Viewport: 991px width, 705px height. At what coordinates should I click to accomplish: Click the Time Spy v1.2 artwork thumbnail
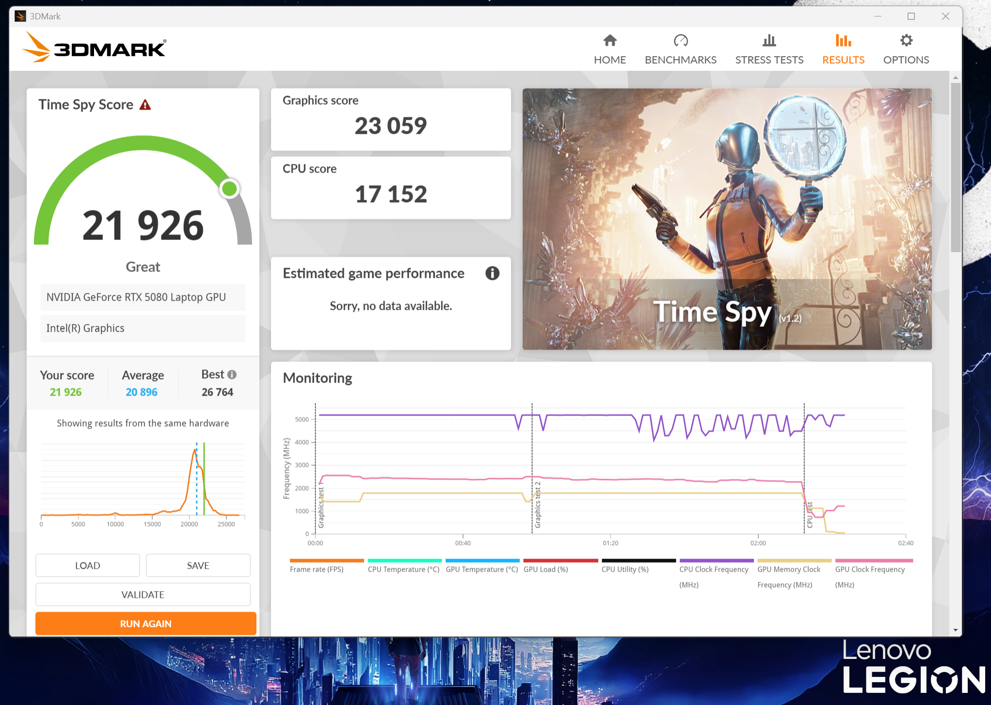tap(727, 219)
